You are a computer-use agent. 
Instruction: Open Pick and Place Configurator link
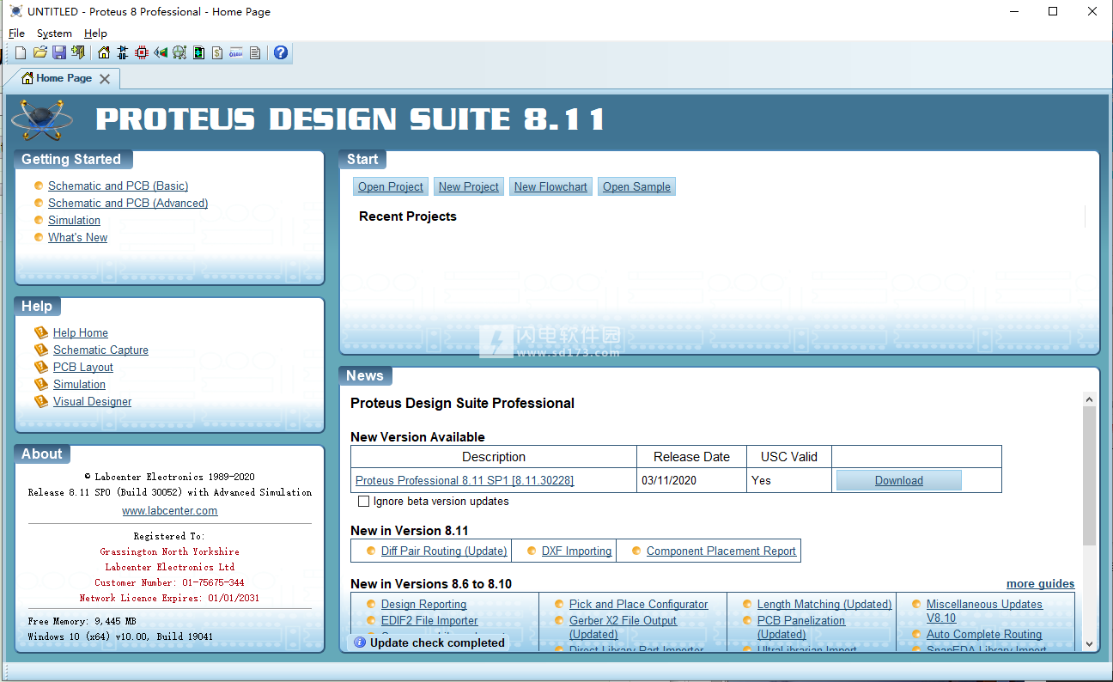pos(639,604)
